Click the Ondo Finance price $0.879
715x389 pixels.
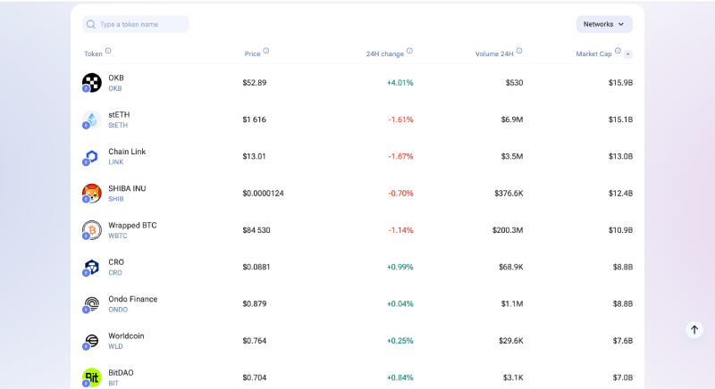(255, 304)
